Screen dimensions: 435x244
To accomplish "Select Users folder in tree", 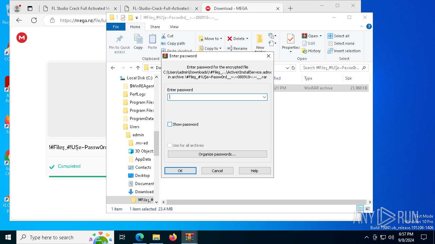I will click(131, 127).
